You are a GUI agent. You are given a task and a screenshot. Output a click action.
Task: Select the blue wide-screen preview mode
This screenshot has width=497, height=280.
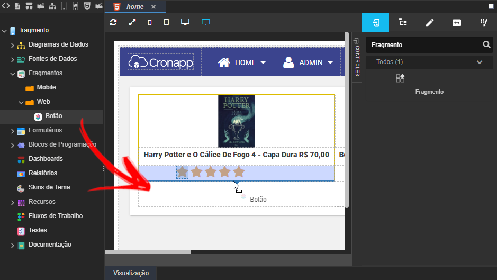(x=206, y=22)
